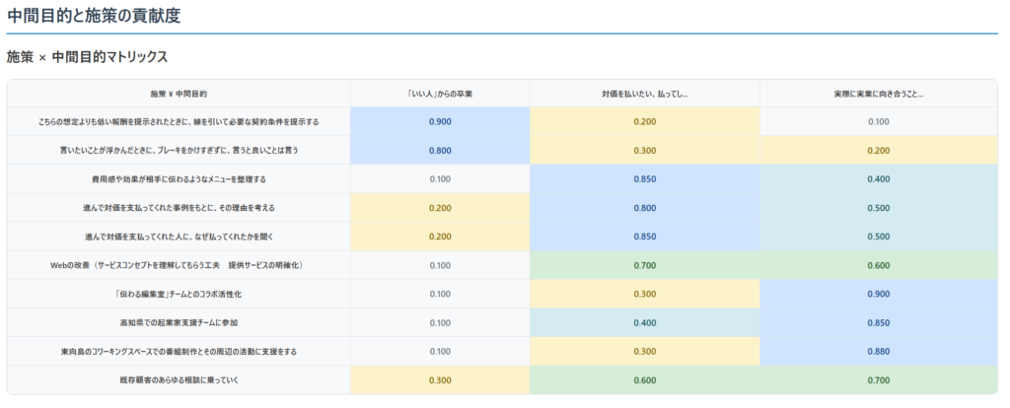Click the Webの改善 row label
The image size is (1010, 408).
tap(179, 265)
